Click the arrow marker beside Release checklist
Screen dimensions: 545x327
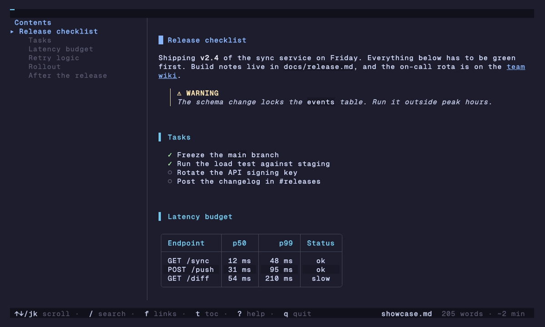pos(12,31)
